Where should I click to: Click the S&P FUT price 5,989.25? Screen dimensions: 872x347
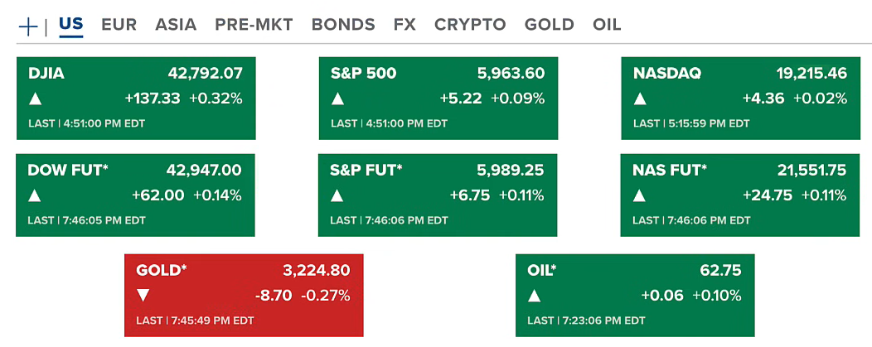click(511, 171)
